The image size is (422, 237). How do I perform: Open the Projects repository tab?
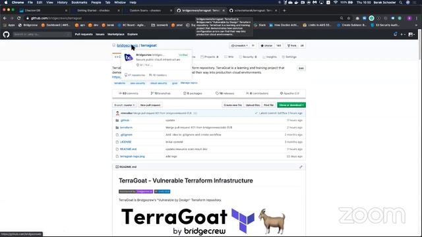click(x=210, y=57)
